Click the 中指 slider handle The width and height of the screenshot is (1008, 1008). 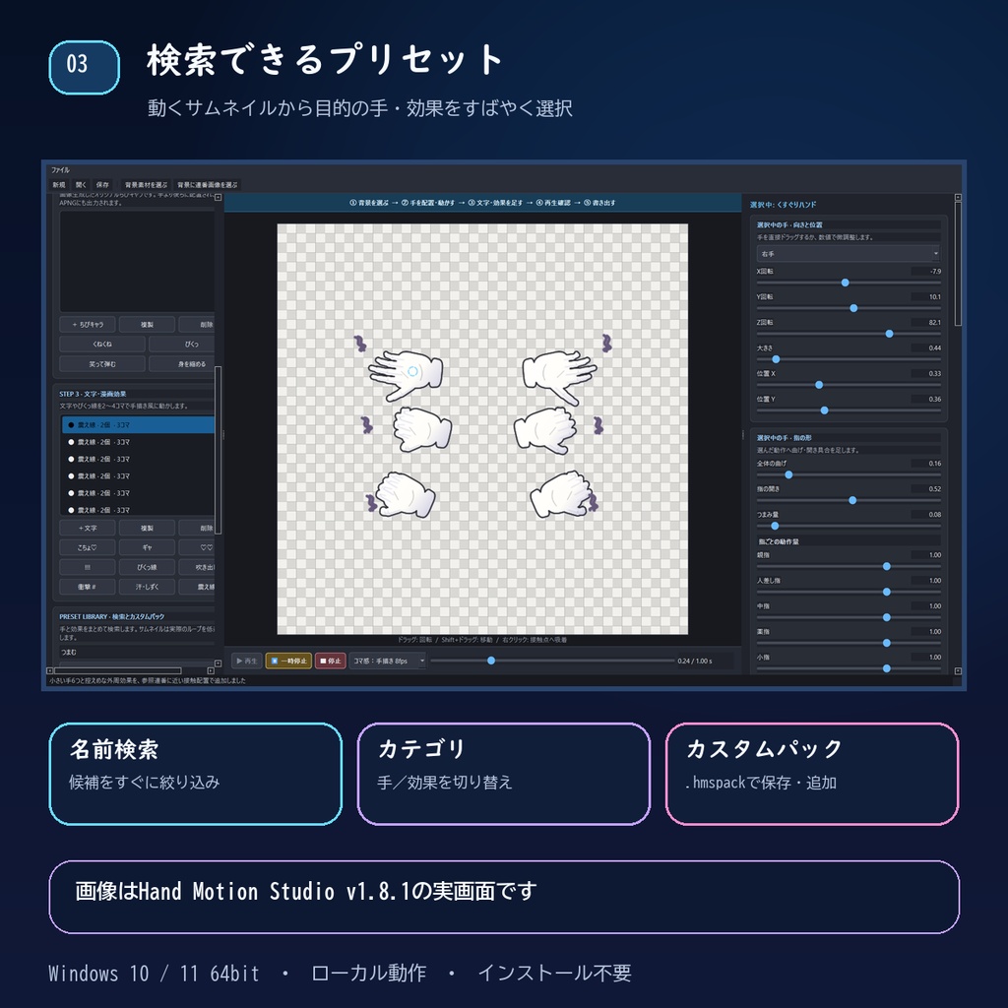tap(887, 617)
